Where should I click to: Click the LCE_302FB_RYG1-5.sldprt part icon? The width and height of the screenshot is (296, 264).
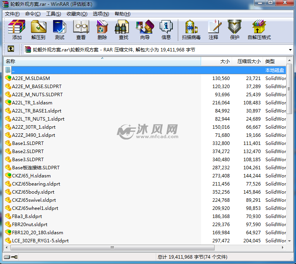(x=8, y=240)
